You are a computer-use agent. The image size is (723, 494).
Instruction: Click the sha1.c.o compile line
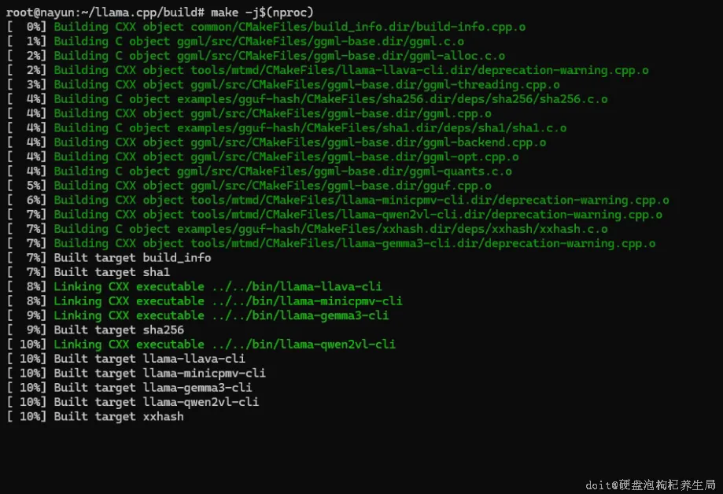[x=310, y=128]
